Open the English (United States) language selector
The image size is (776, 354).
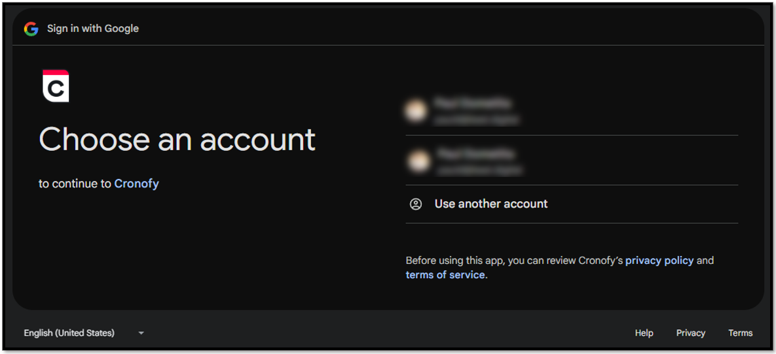(x=84, y=333)
